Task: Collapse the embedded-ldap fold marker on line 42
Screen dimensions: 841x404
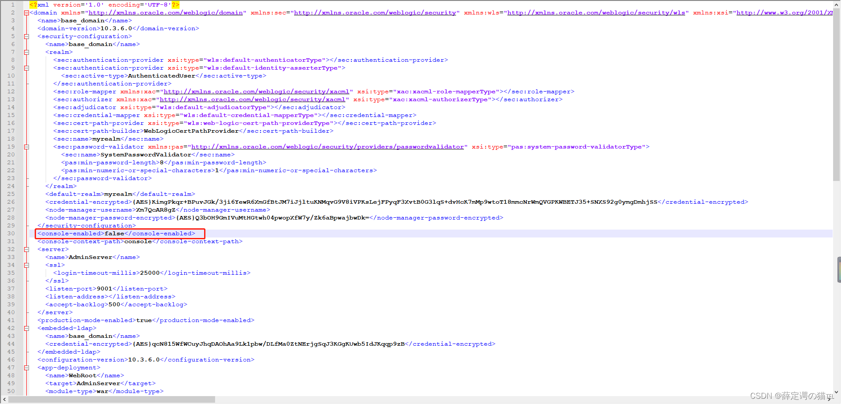Action: (x=26, y=328)
